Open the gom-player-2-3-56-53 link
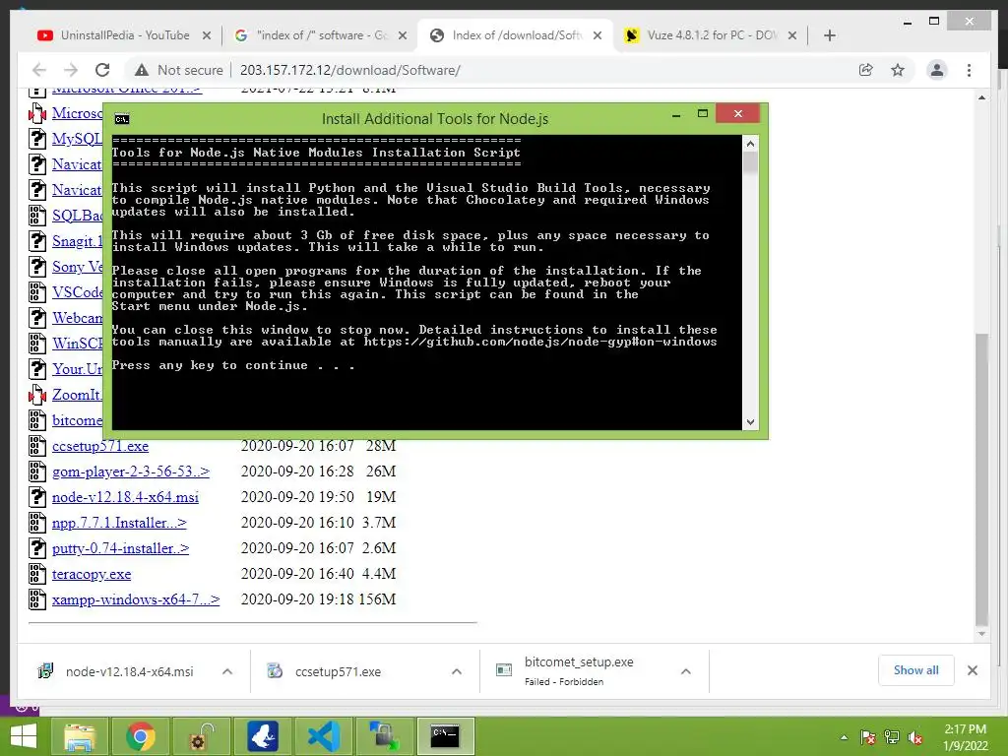The width and height of the screenshot is (1008, 756). (x=131, y=472)
